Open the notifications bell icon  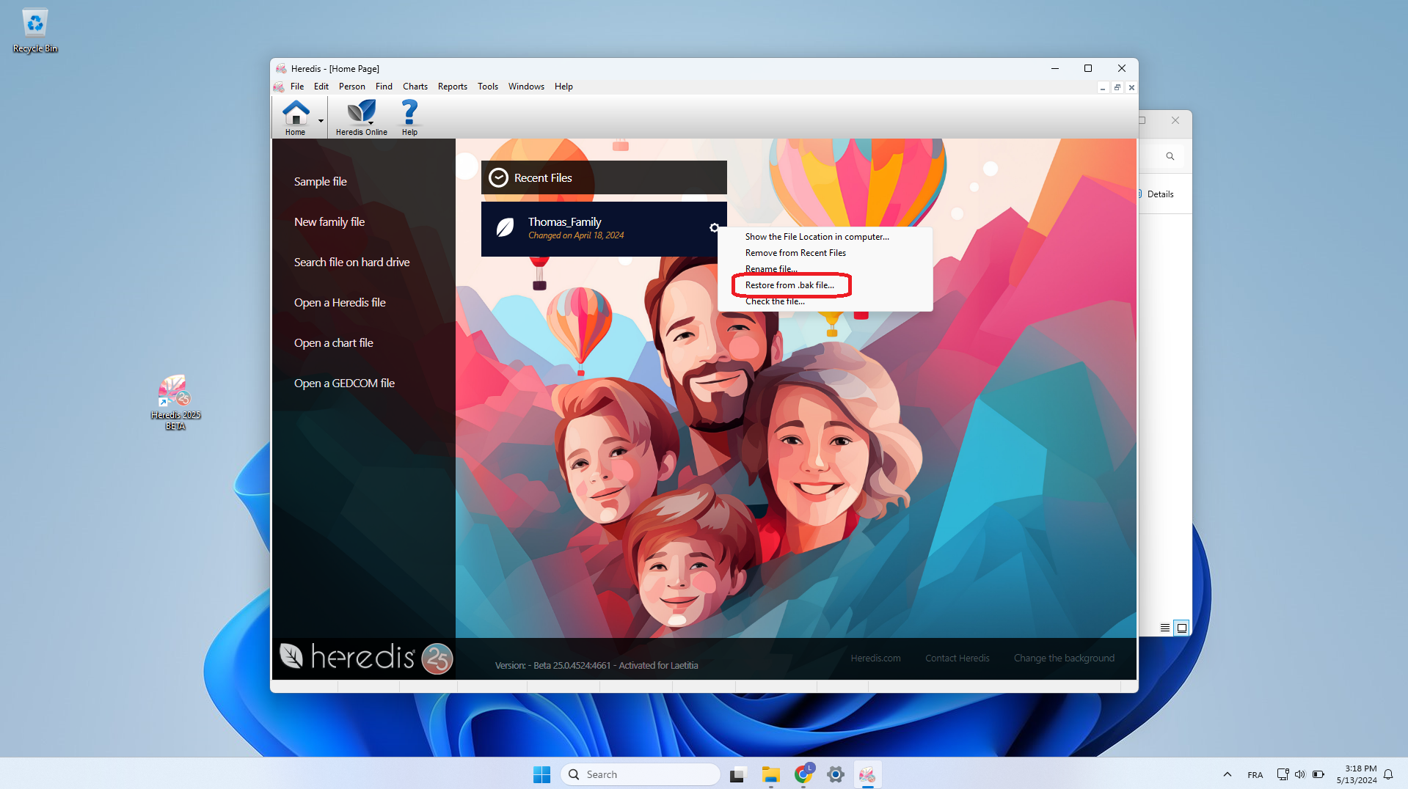point(1388,774)
